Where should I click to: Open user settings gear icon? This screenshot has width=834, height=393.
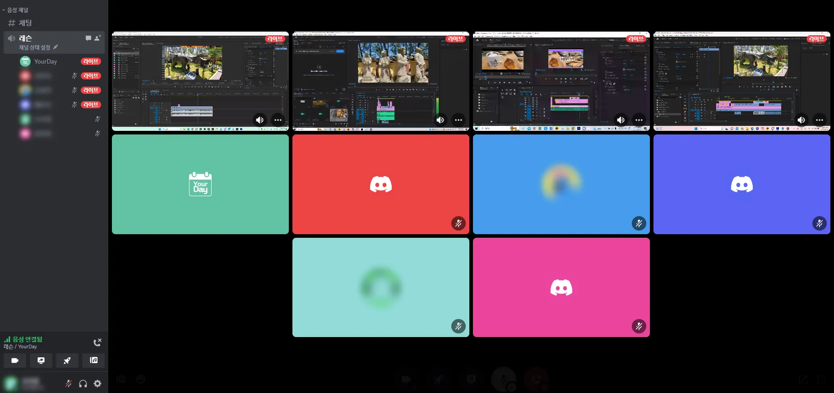(97, 384)
